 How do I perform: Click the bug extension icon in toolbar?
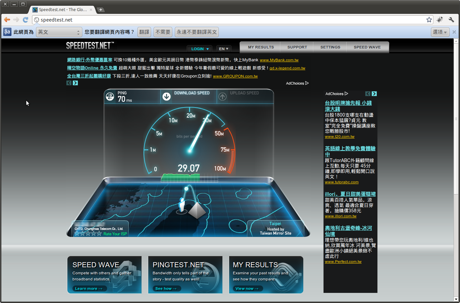(x=440, y=20)
